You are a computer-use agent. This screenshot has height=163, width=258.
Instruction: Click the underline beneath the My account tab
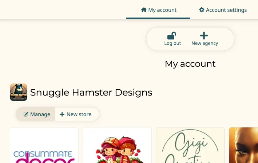[x=158, y=18]
